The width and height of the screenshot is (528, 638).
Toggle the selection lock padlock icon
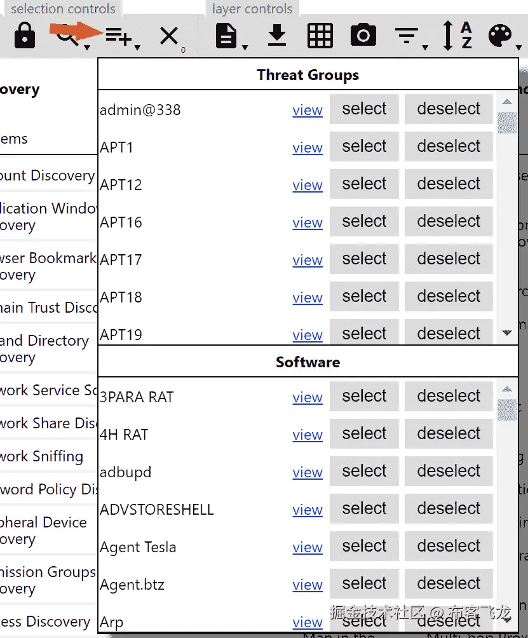click(x=24, y=35)
